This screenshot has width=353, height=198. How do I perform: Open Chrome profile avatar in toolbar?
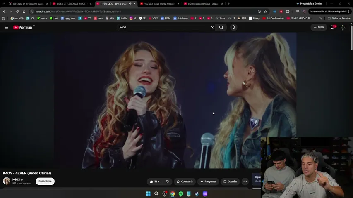pyautogui.click(x=304, y=12)
